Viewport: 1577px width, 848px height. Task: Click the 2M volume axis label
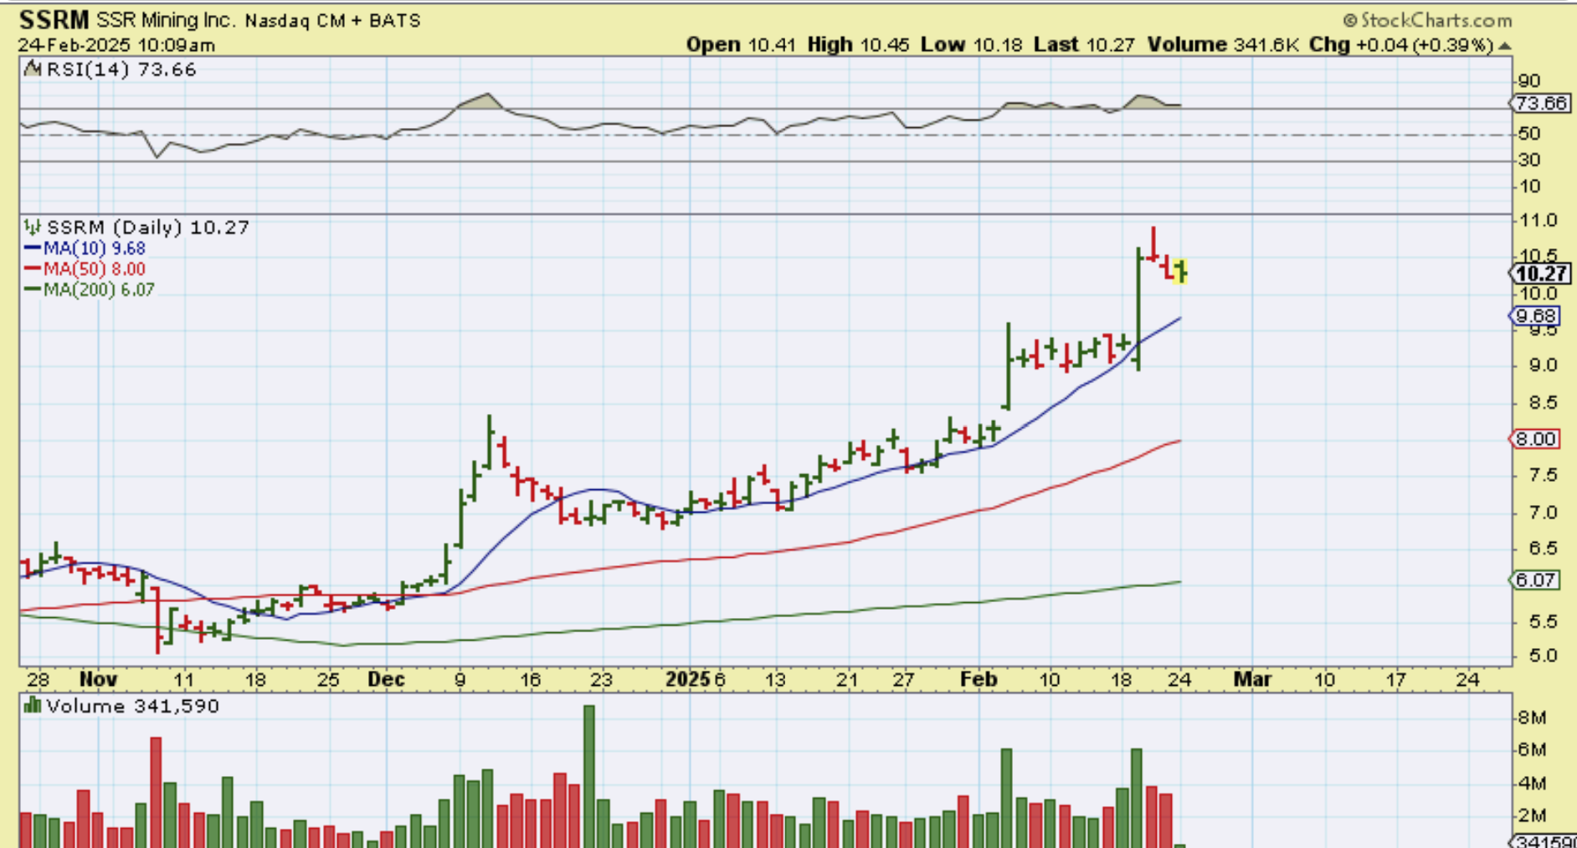click(1532, 815)
